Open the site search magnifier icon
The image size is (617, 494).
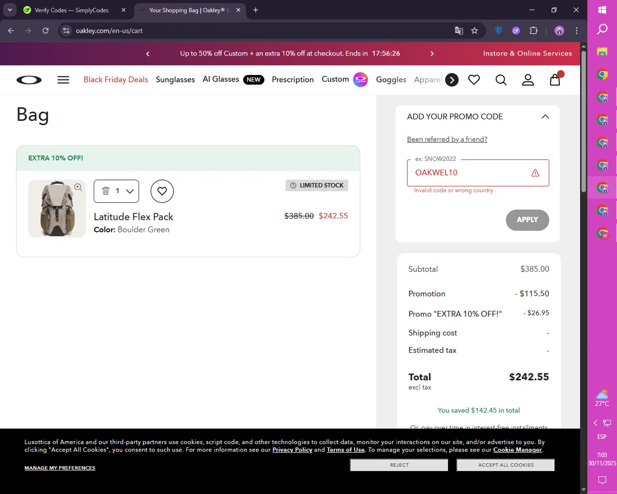point(501,80)
